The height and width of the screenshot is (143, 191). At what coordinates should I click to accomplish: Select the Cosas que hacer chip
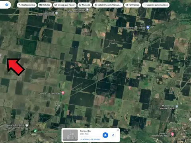coord(64,5)
